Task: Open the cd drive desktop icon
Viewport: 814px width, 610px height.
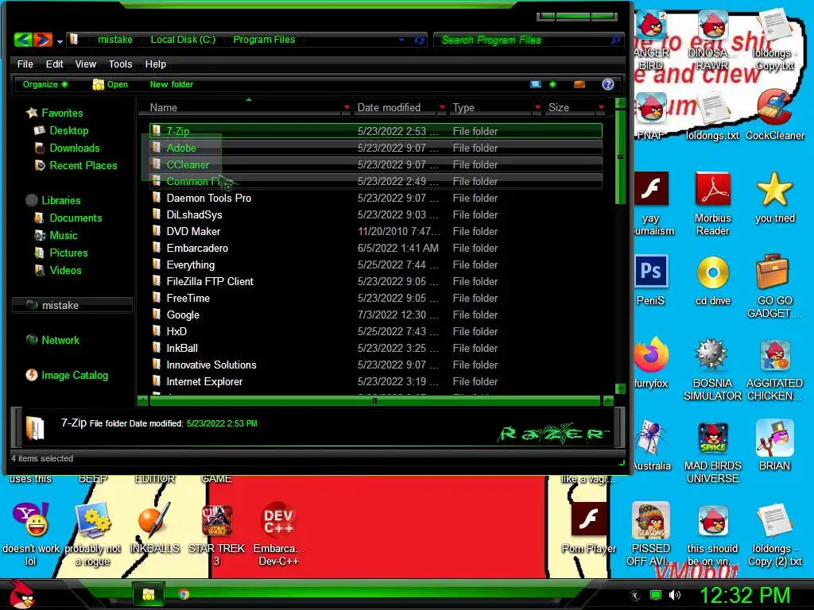Action: click(x=713, y=280)
